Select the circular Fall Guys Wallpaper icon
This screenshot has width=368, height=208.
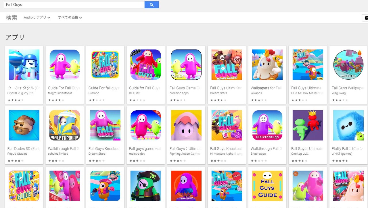348,64
